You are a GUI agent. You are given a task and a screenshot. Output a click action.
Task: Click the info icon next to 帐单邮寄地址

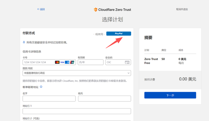[41, 87]
